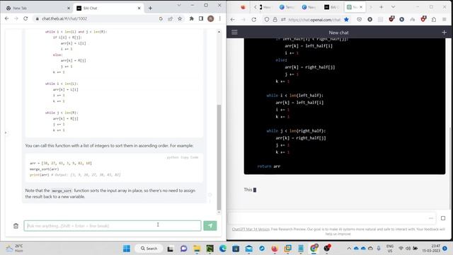Go back in Firefox window
Image resolution: width=453 pixels, height=255 pixels.
tap(233, 19)
